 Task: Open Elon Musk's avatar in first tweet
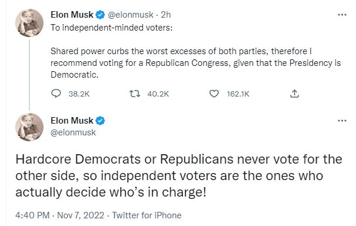coord(29,23)
